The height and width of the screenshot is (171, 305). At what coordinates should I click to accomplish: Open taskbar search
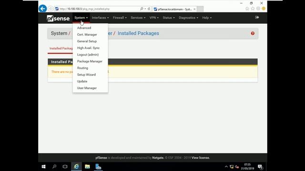[x=54, y=167]
